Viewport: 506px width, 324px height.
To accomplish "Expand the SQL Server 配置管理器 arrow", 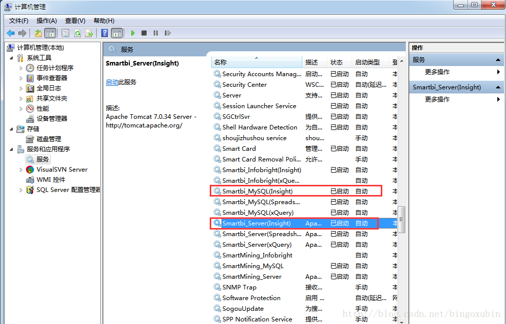I will [x=21, y=190].
